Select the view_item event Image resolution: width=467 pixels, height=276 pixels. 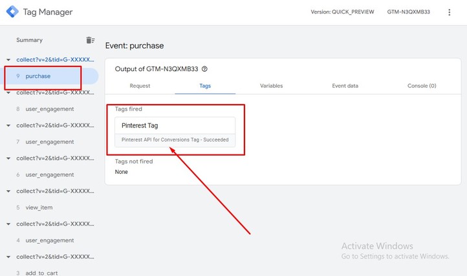tap(39, 207)
